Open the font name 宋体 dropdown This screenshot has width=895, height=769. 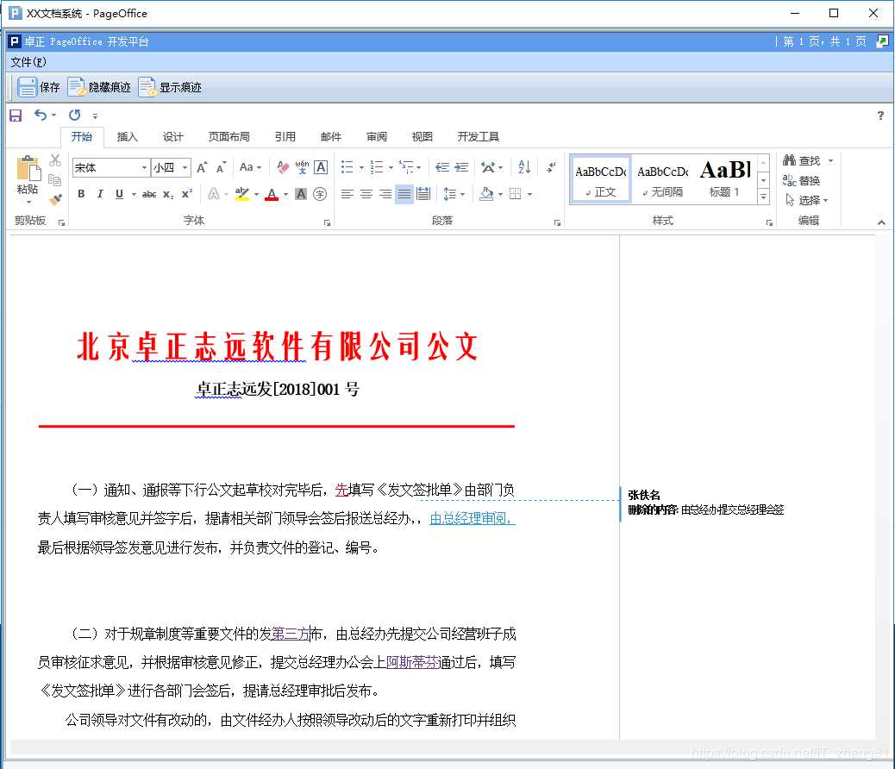(x=144, y=168)
